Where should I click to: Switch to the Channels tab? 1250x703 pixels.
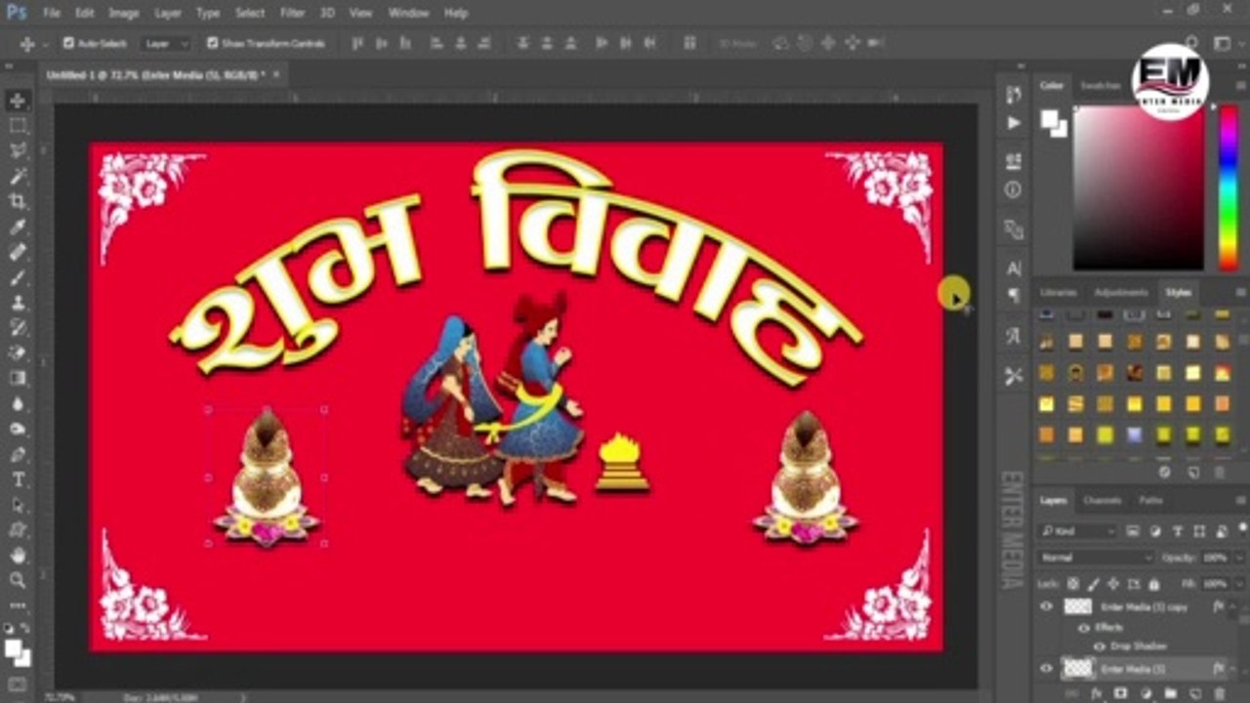pyautogui.click(x=1102, y=500)
